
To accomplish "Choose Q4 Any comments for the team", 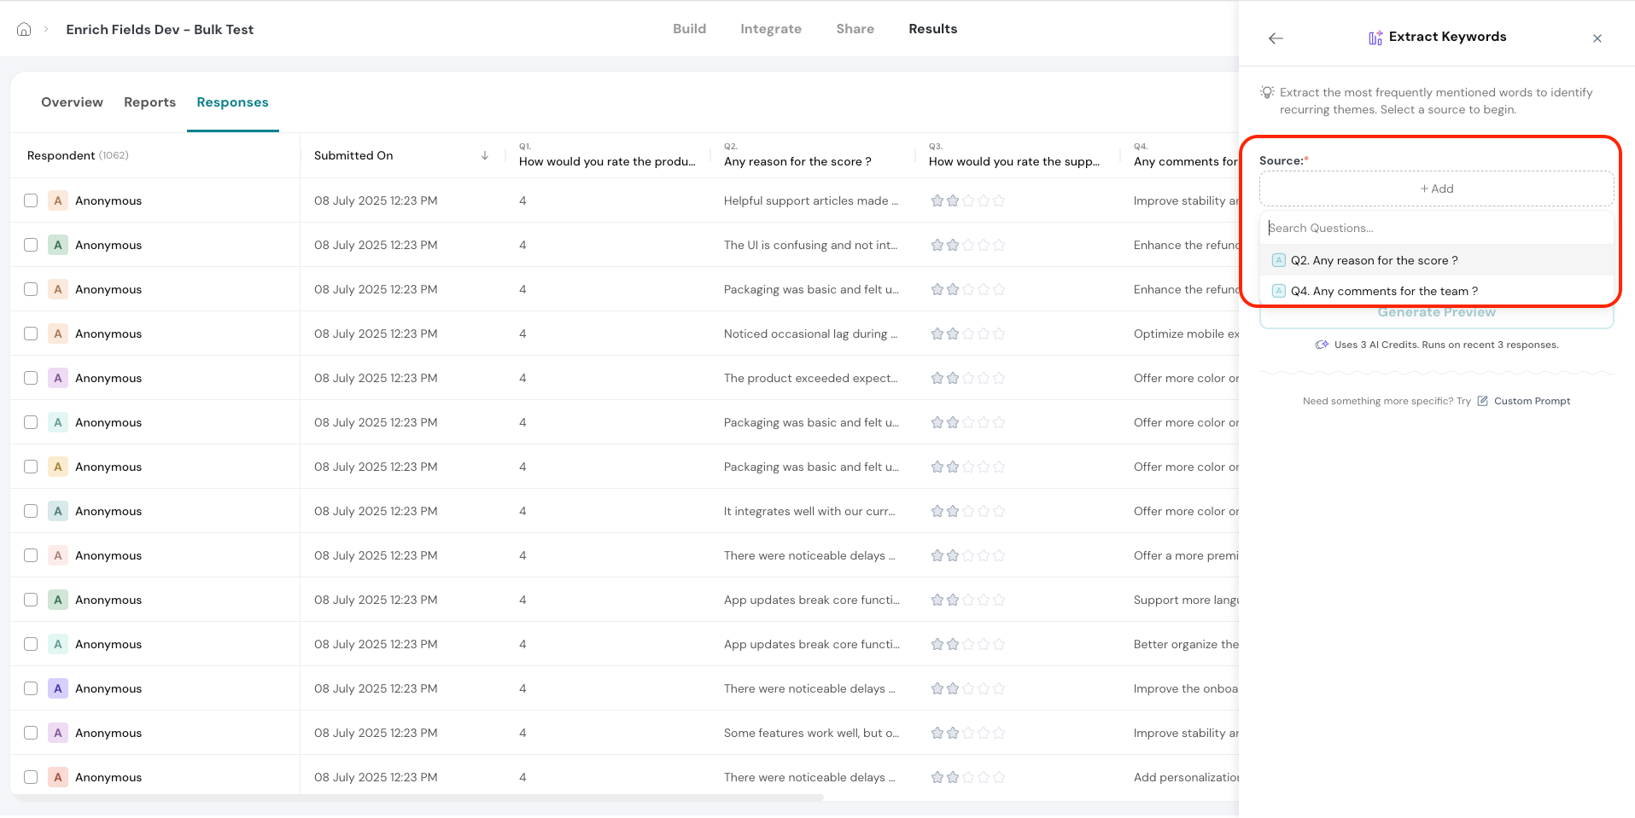I will pyautogui.click(x=1383, y=291).
